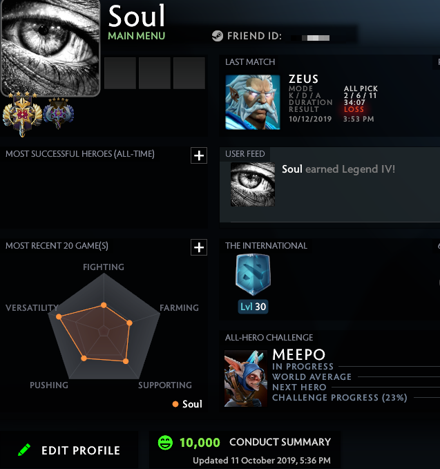Expand Most Successful Heroes with plus button
The image size is (440, 469).
tap(199, 155)
